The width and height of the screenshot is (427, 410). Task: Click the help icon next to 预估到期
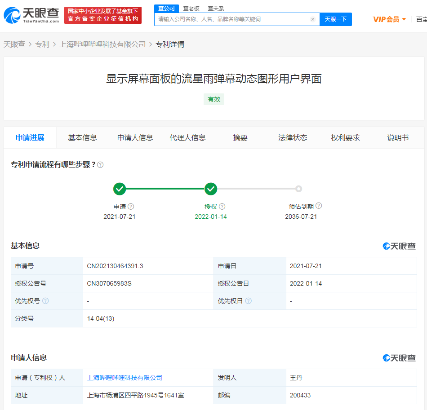[x=319, y=206]
